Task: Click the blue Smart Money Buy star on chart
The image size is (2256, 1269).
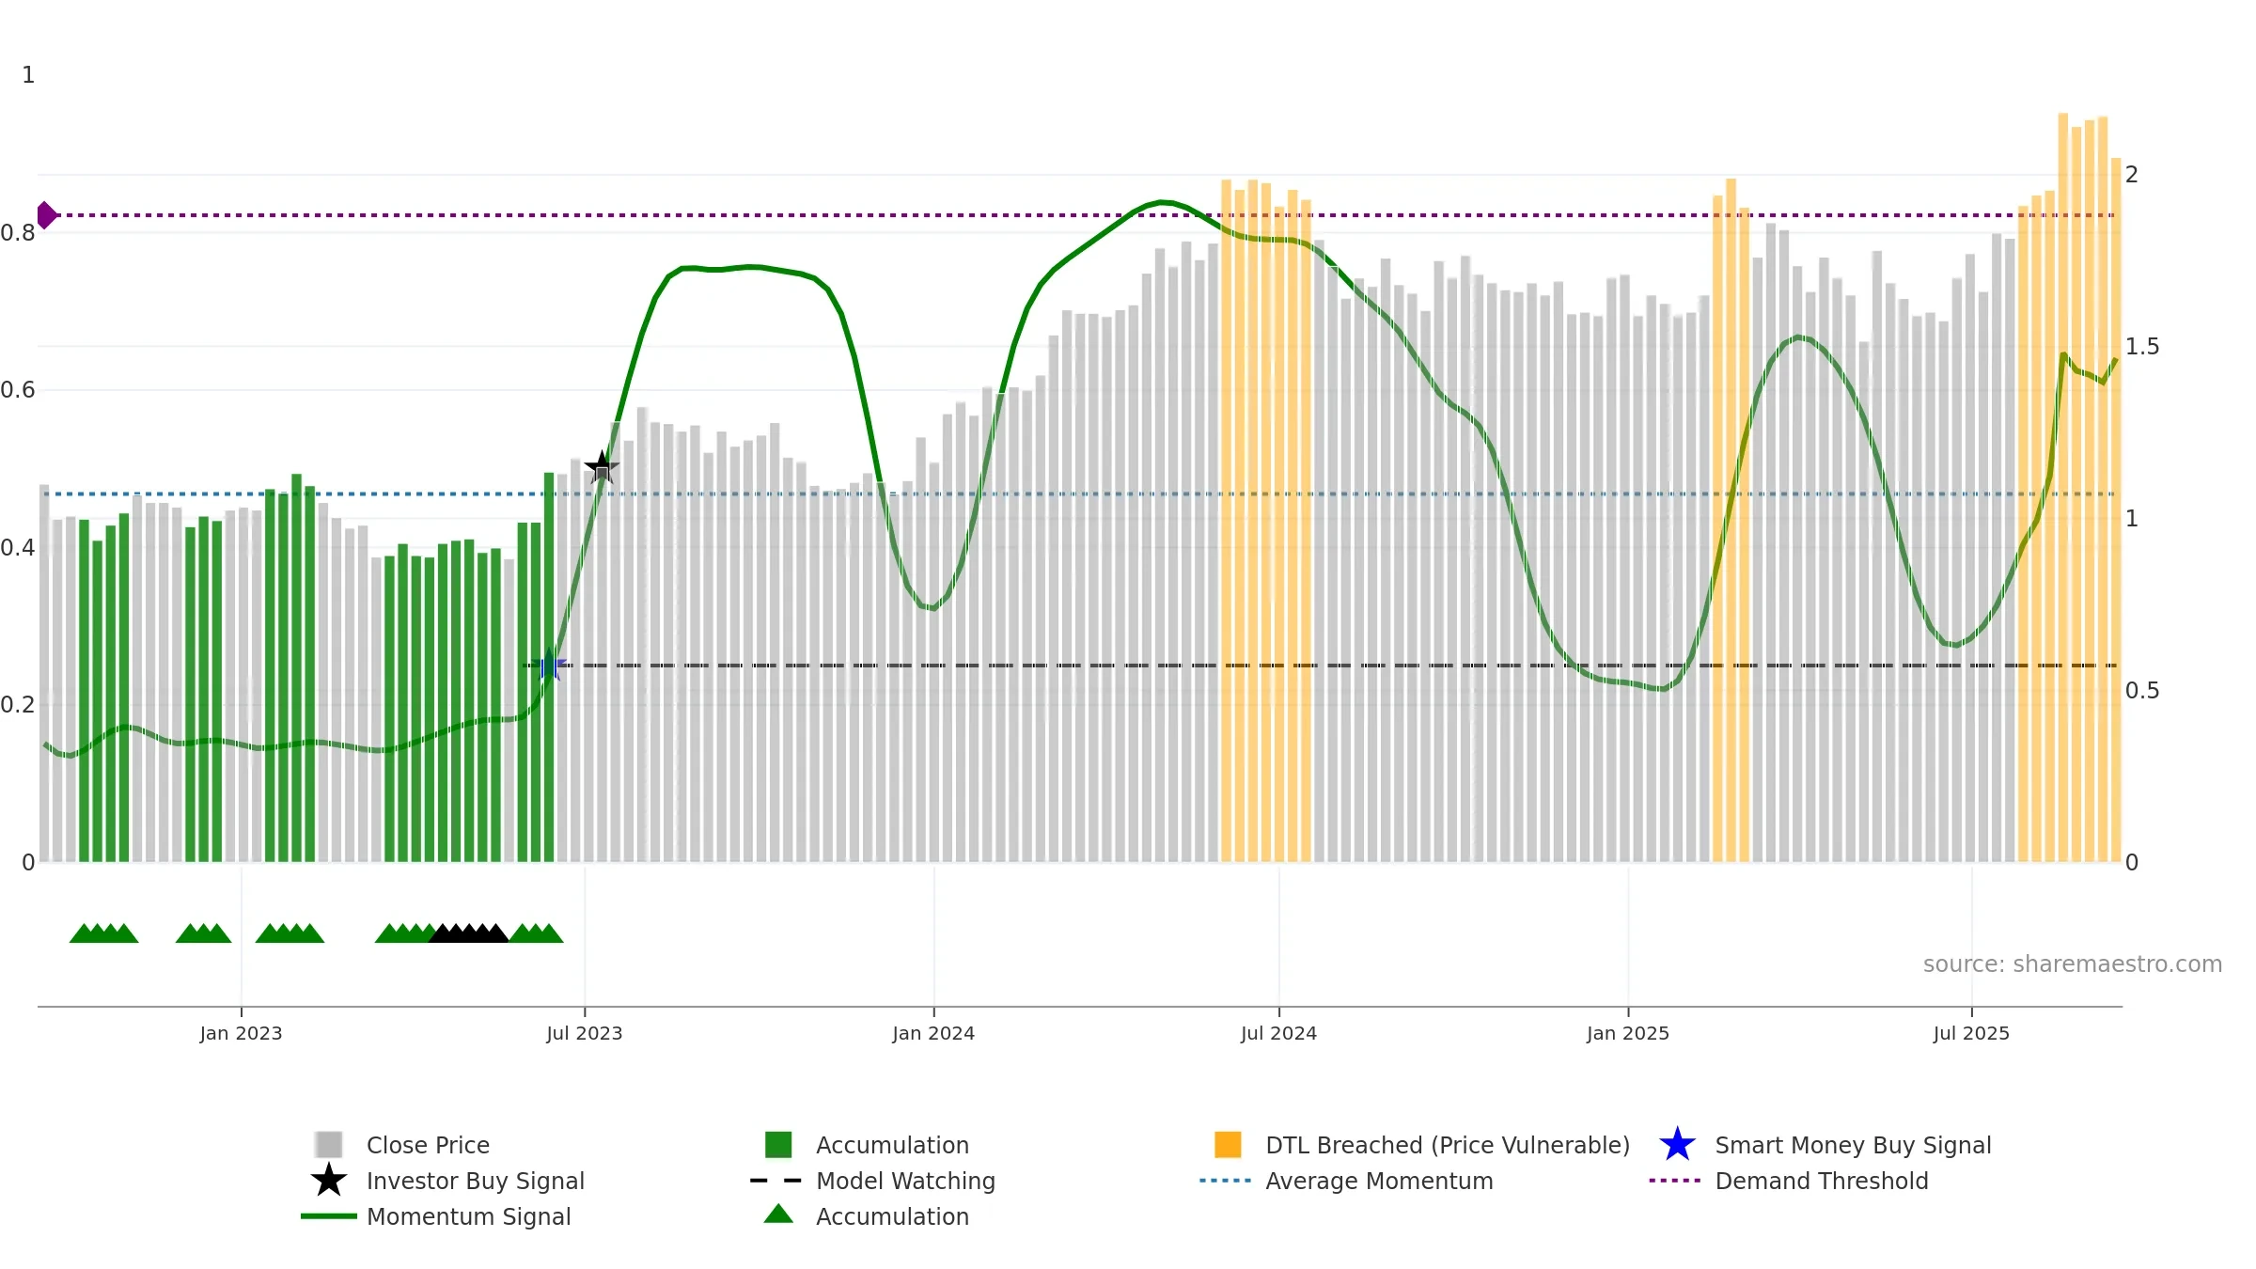Action: pos(549,665)
